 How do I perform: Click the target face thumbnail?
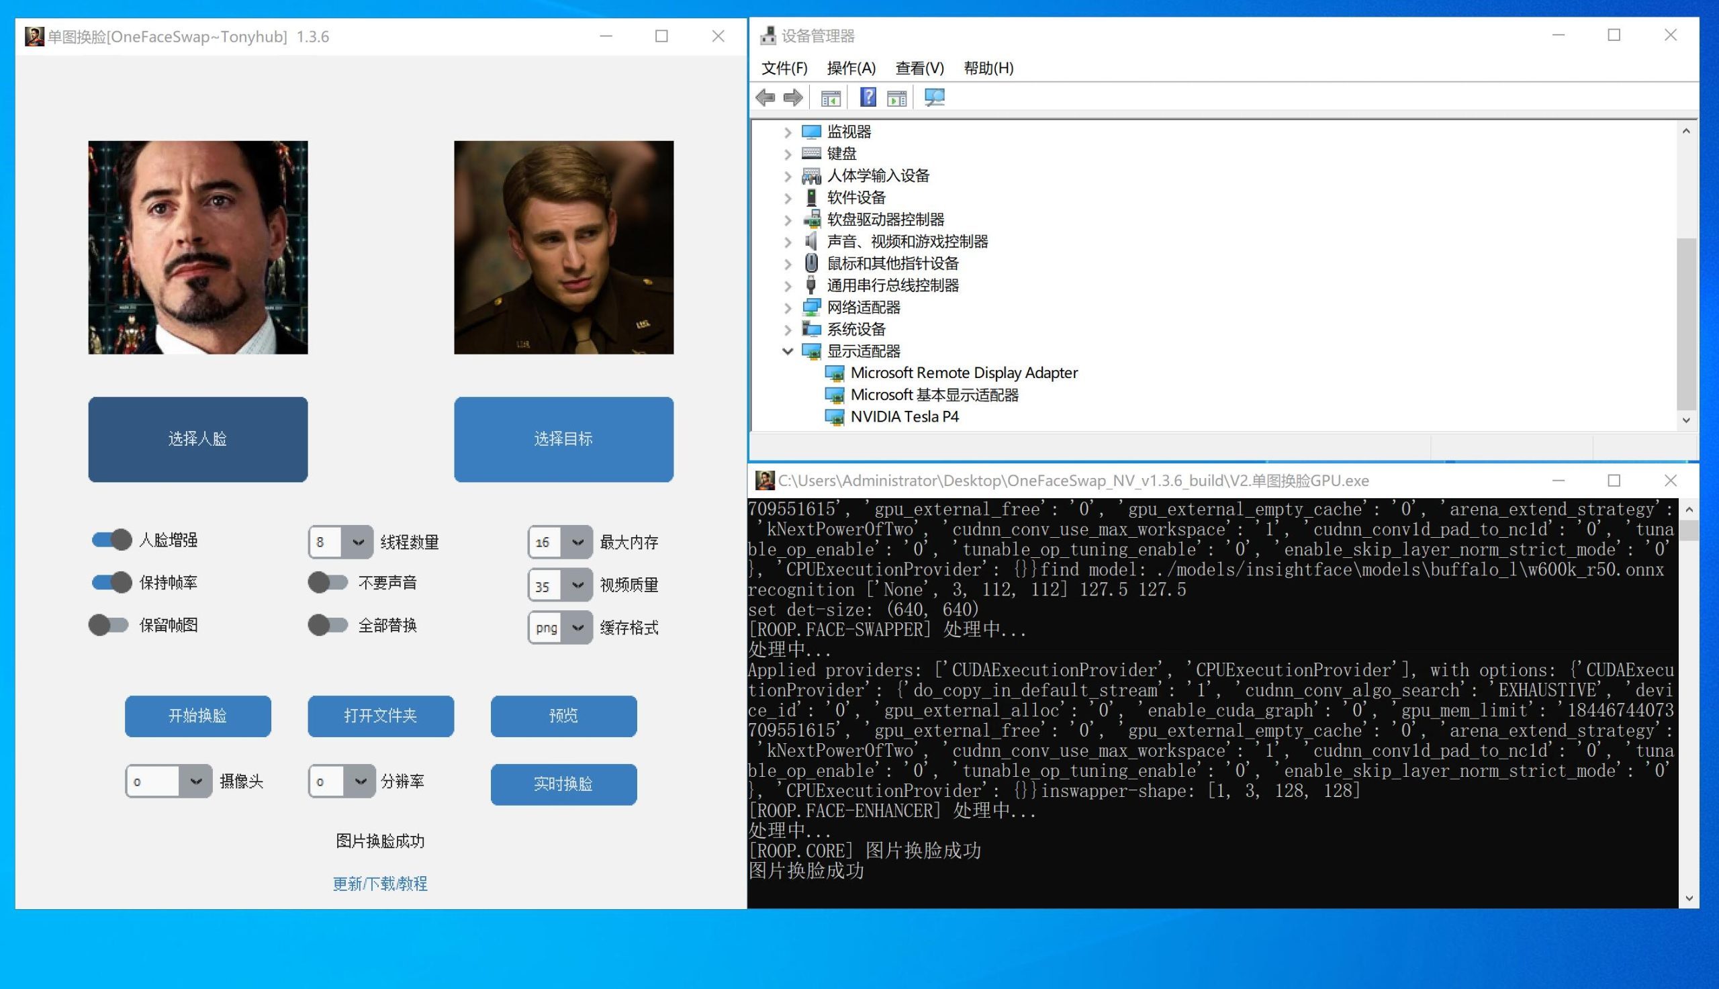coord(564,247)
